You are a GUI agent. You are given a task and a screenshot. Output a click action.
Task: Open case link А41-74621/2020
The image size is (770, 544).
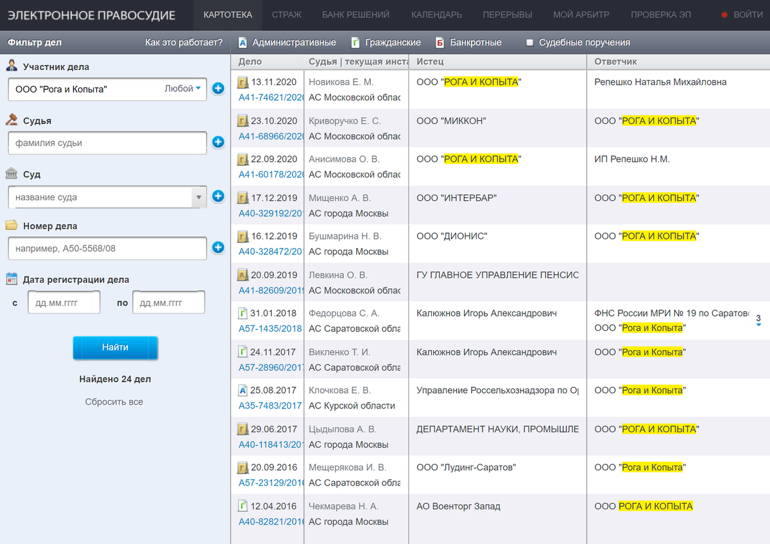tap(271, 98)
